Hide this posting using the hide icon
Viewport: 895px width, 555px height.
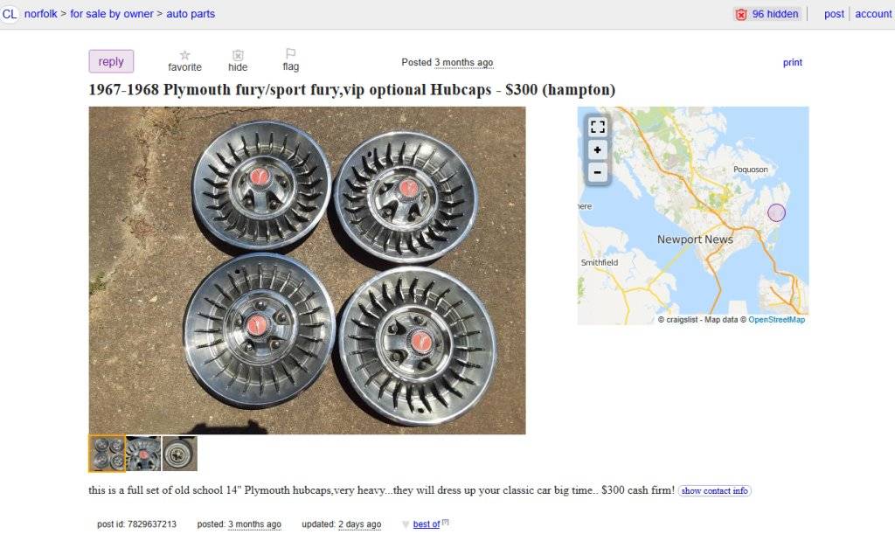[238, 55]
